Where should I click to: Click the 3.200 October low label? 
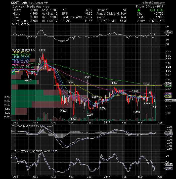pyautogui.click(x=63, y=111)
